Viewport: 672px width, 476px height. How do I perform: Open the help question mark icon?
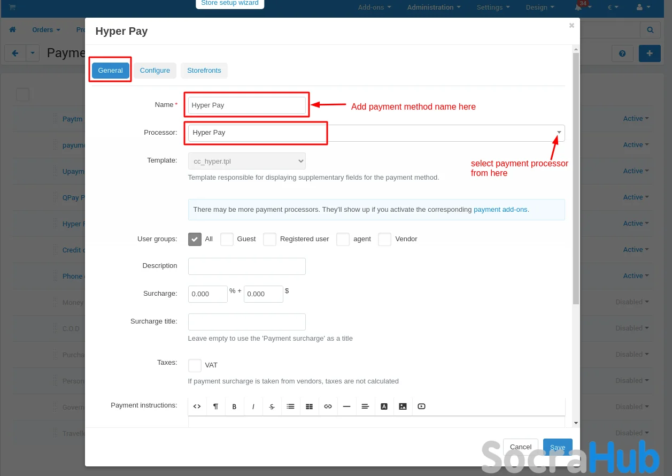(622, 53)
